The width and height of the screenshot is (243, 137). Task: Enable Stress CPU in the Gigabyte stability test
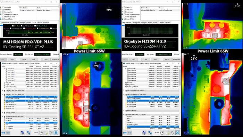tap(125, 7)
